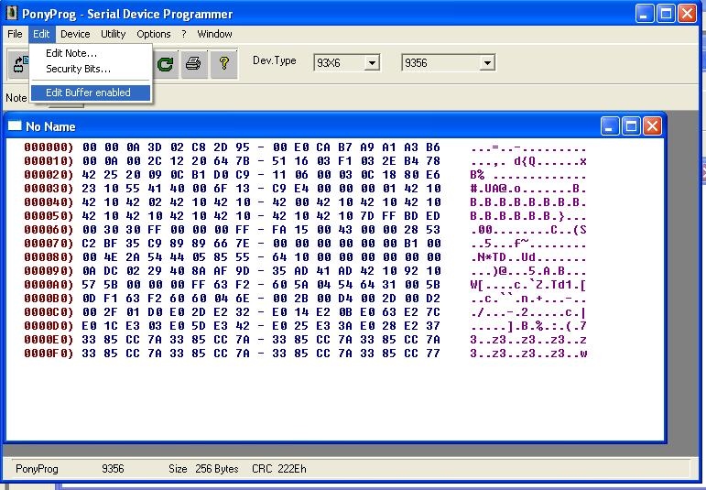
Task: Click PonyProg text in status bar
Action: (x=37, y=469)
